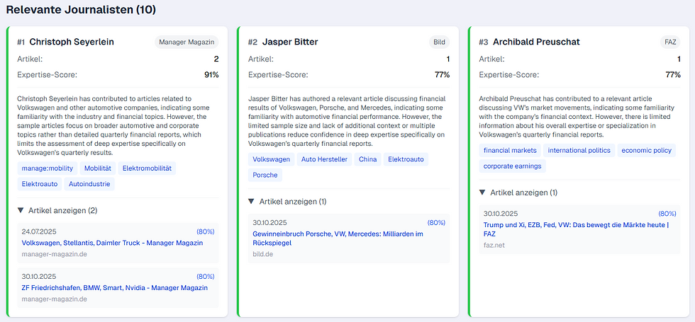Select the Porsche tag

267,175
